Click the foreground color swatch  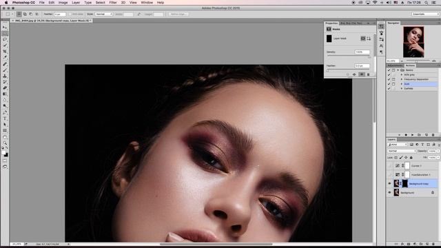(x=3, y=153)
